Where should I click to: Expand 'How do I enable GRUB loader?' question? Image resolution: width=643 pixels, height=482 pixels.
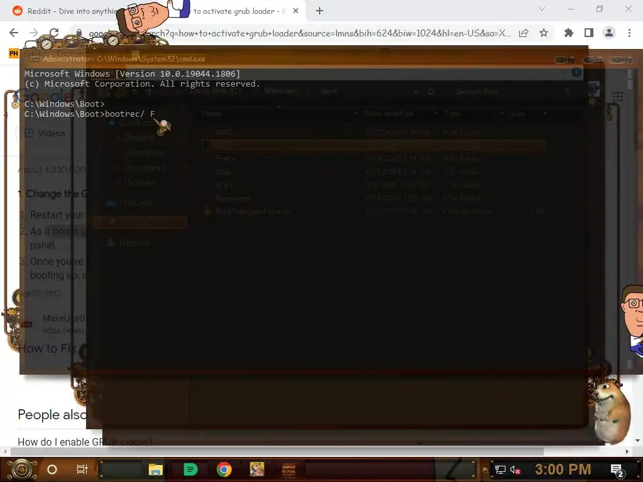coord(85,442)
